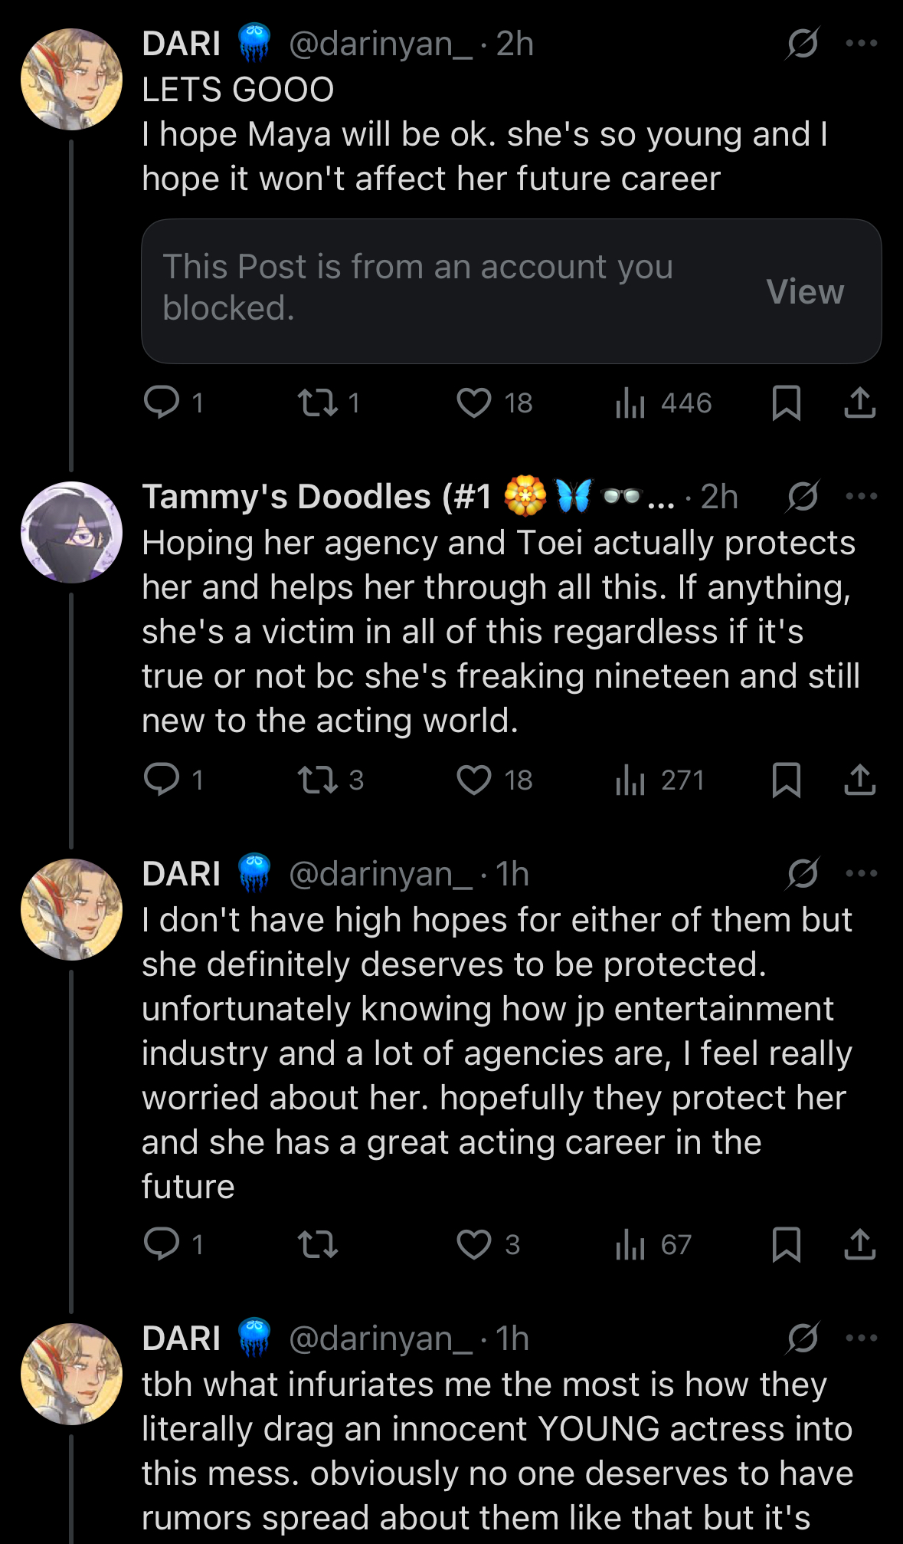The image size is (903, 1544).
Task: Tap DARI's avatar on the first post
Action: 71,79
